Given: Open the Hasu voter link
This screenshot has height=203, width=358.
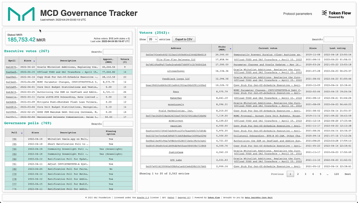Looking at the screenshot, I should [176, 91].
